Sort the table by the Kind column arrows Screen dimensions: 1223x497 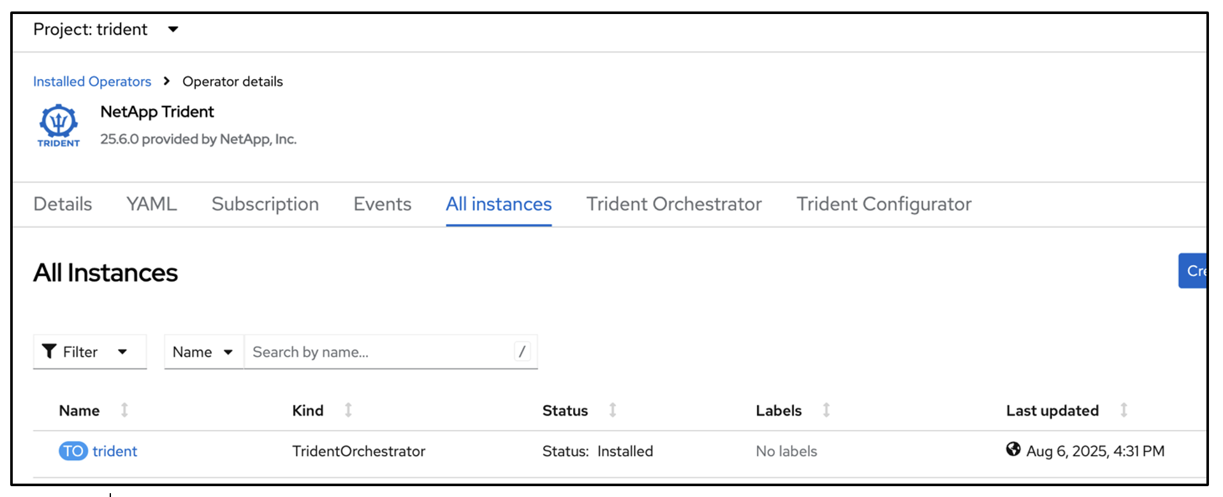[348, 410]
